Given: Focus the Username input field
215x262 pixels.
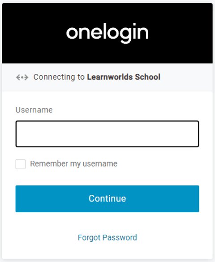Looking at the screenshot, I should 107,134.
